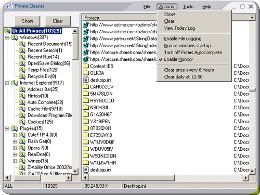The height and width of the screenshot is (195, 260).
Task: Click the Address Bar(25) magnifier icon
Action: click(x=22, y=89)
